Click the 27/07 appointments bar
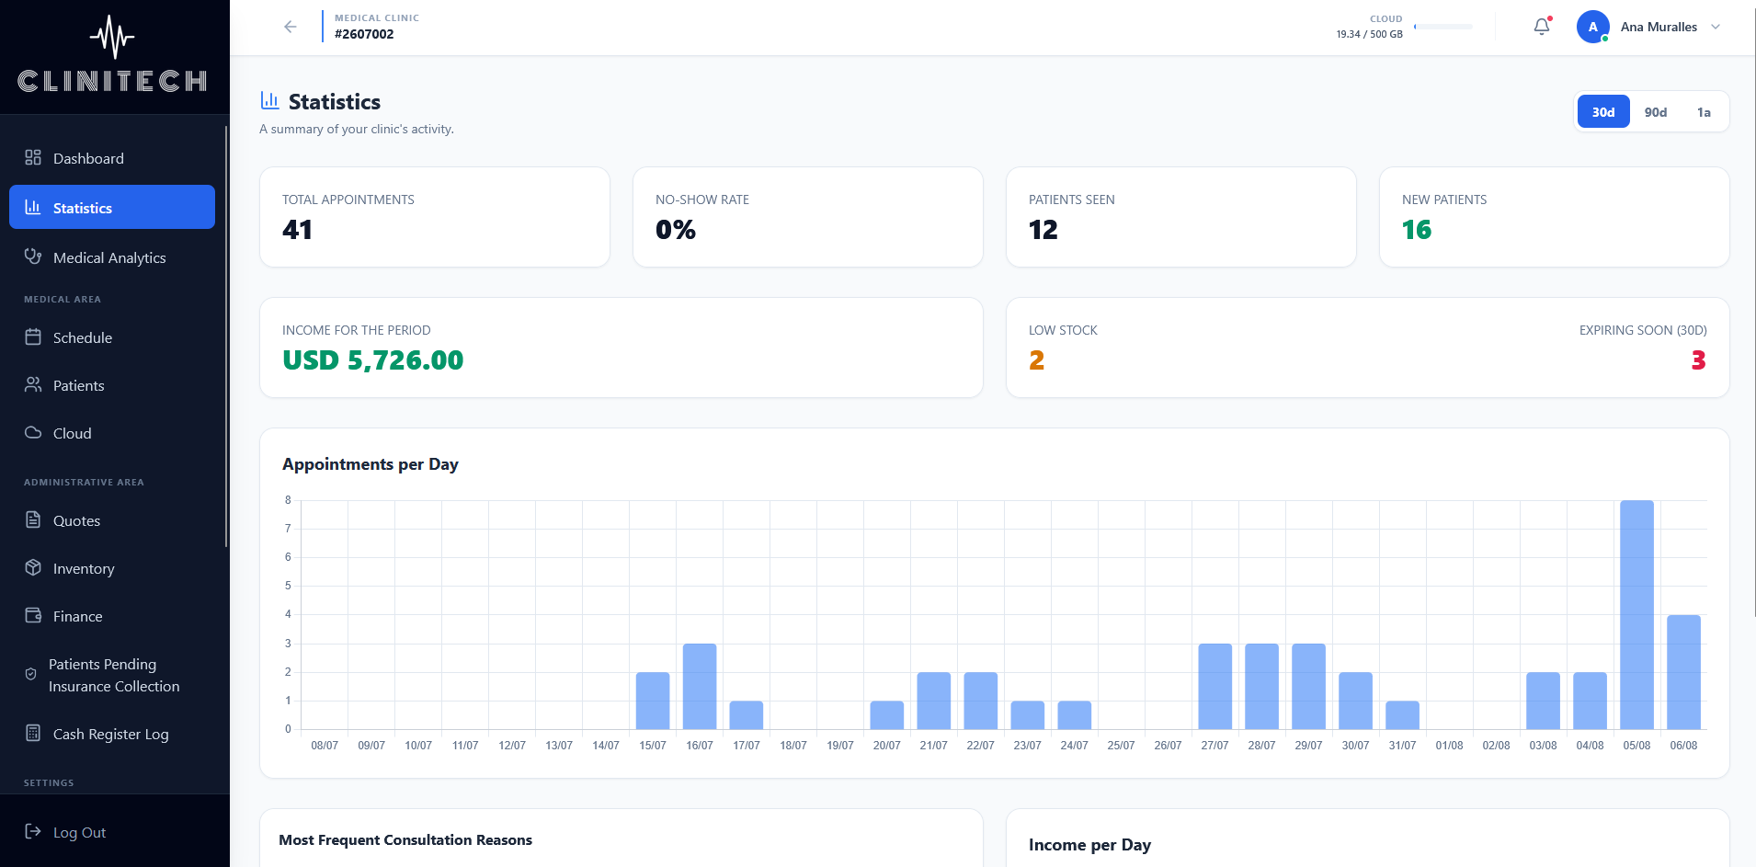1756x867 pixels. pos(1214,686)
